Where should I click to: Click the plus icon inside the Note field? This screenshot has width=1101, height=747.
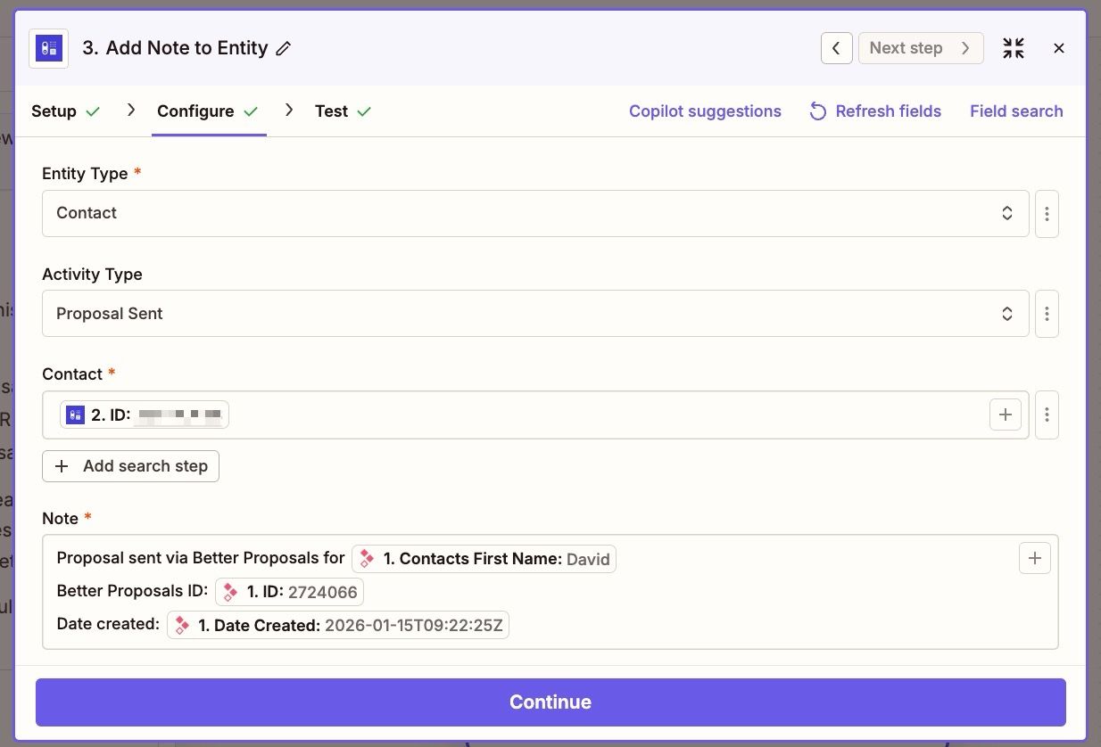(x=1034, y=558)
